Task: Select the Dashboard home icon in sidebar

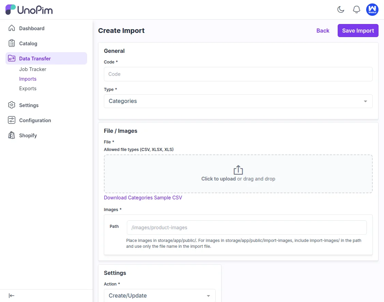Action: [x=11, y=28]
